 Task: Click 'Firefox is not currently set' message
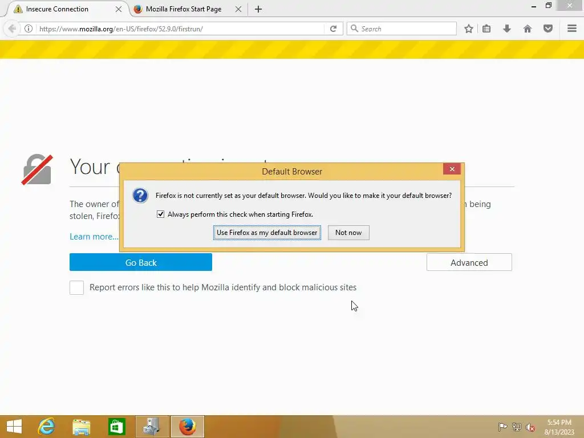pos(303,196)
